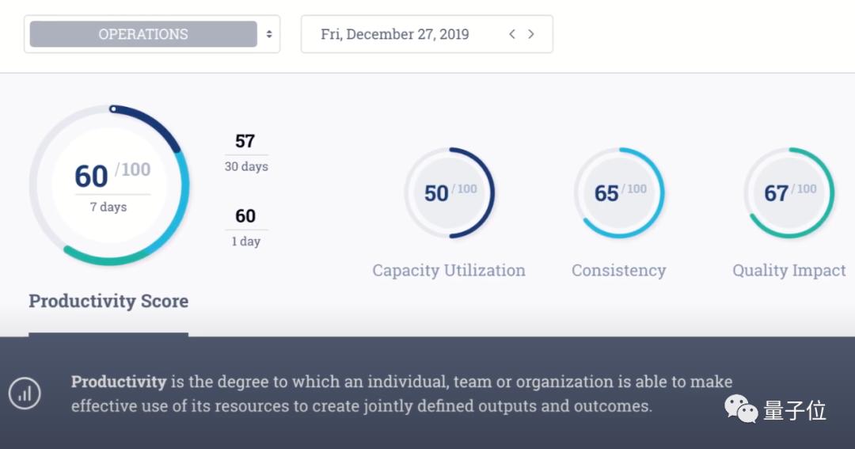This screenshot has width=855, height=449.
Task: Open the date picker showing December 27, 2019
Action: tap(394, 34)
